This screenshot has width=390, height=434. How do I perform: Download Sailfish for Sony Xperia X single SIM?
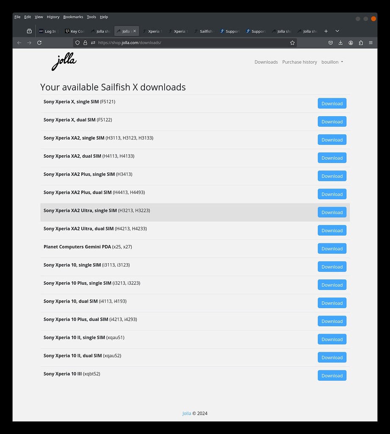[332, 103]
